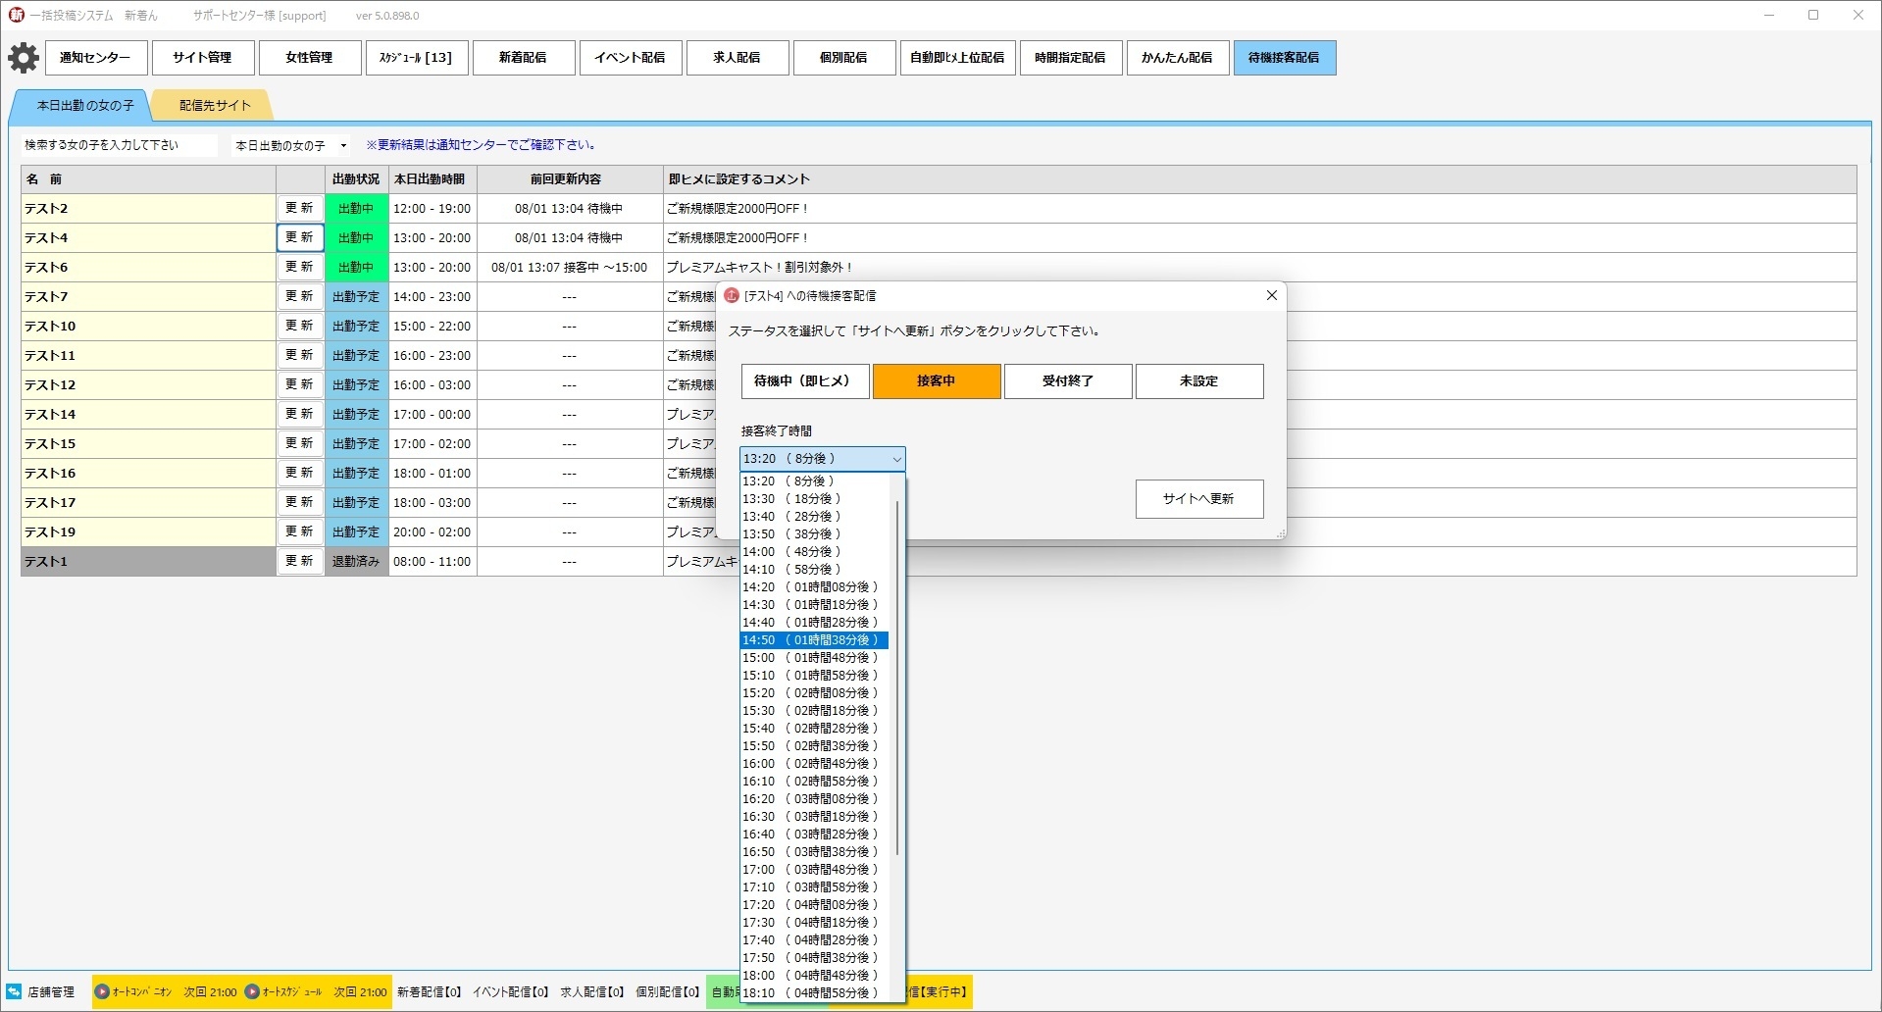Click the girl name search field
Screen dimensions: 1882x1012
(118, 145)
